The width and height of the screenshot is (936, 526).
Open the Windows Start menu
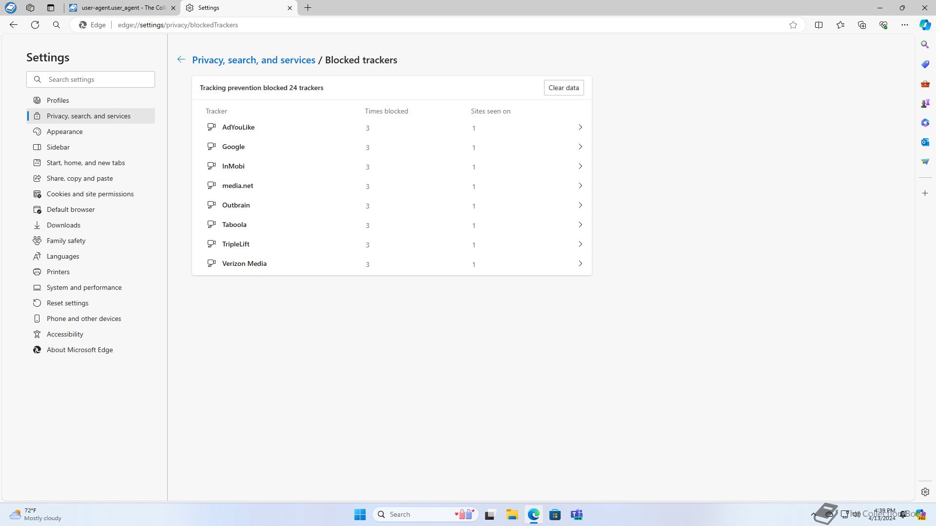(x=360, y=514)
